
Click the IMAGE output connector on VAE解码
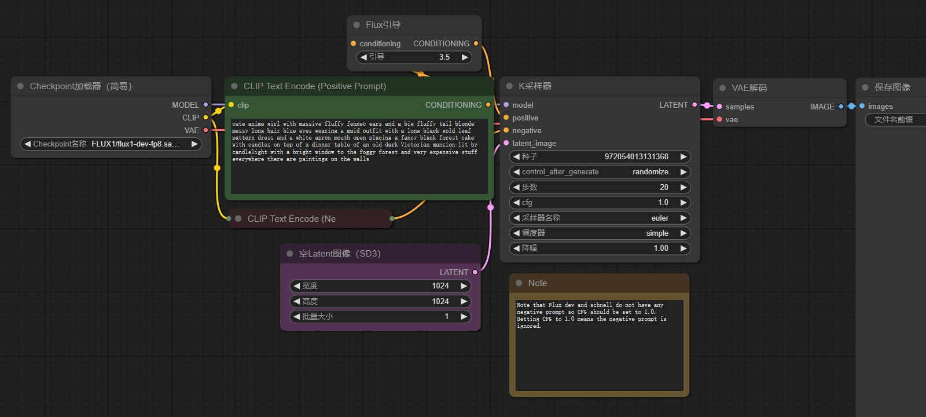841,107
